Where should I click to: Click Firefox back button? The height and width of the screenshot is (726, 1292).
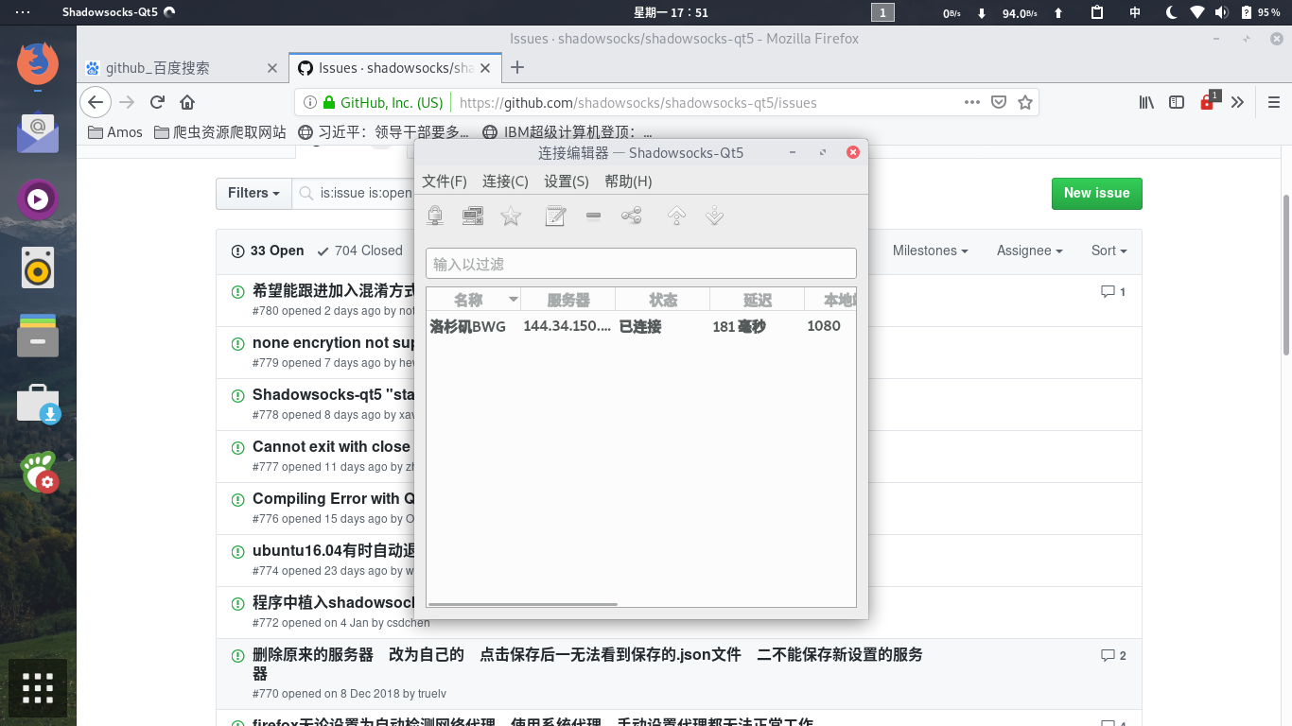point(96,102)
